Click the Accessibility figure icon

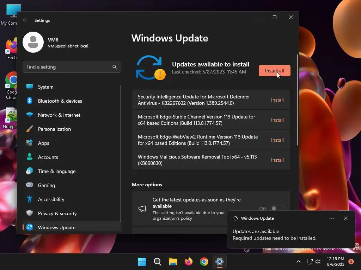click(30, 199)
